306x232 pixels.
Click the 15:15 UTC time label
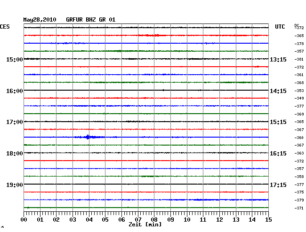pos(278,122)
